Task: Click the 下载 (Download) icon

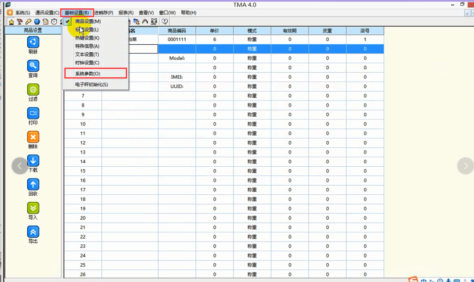Action: 33,161
